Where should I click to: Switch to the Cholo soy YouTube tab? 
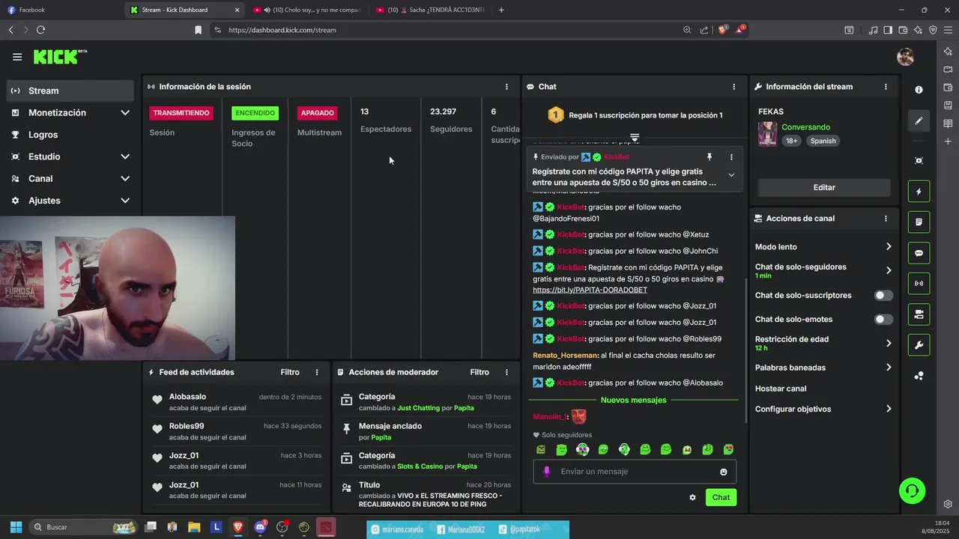click(307, 10)
